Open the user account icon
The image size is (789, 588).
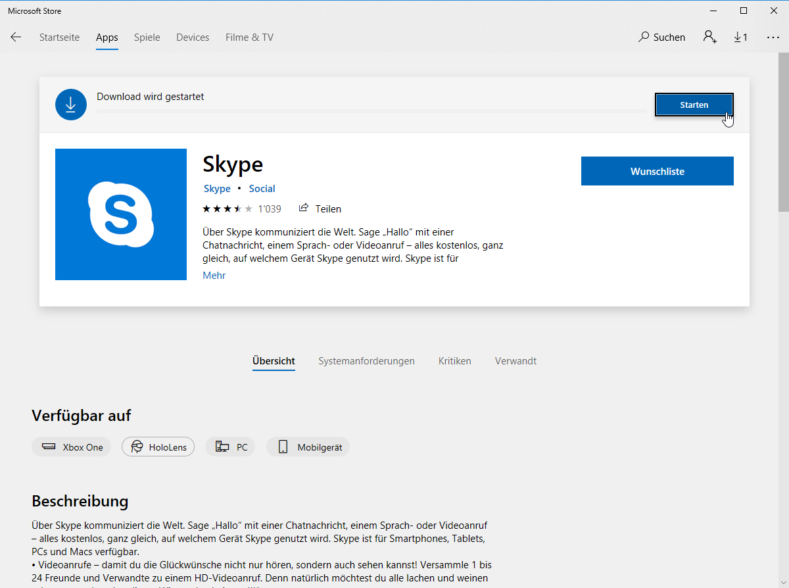click(709, 37)
